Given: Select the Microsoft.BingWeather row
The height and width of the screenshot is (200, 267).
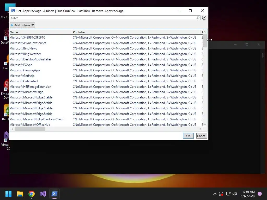Looking at the screenshot, I should coord(106,54).
